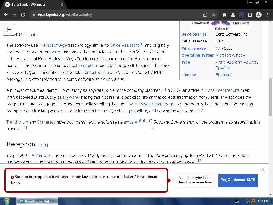
Task: Click the padlock site info icon
Action: click(33, 15)
